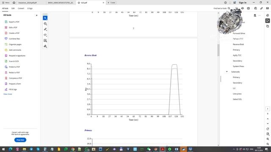This screenshot has width=271, height=152.
Task: Jump to System Press bookmark
Action: coord(238,66)
